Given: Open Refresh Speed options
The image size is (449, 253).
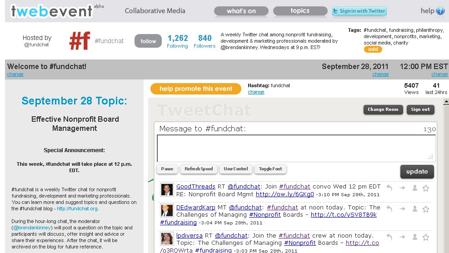Looking at the screenshot, I should point(199,169).
